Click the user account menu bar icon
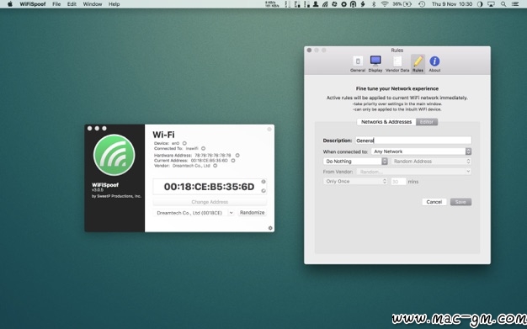The image size is (527, 329). 316,4
